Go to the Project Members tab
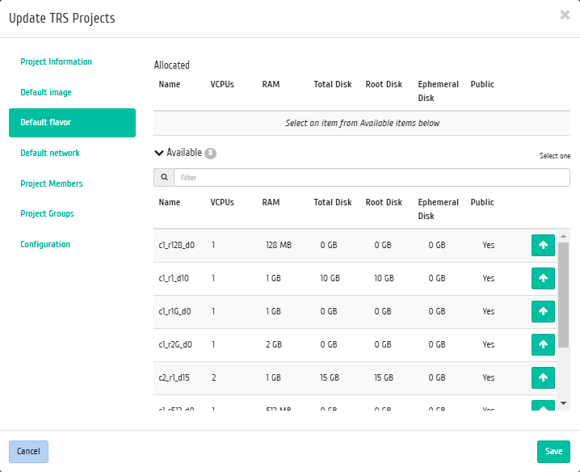Viewport: 580px width, 472px height. click(52, 183)
